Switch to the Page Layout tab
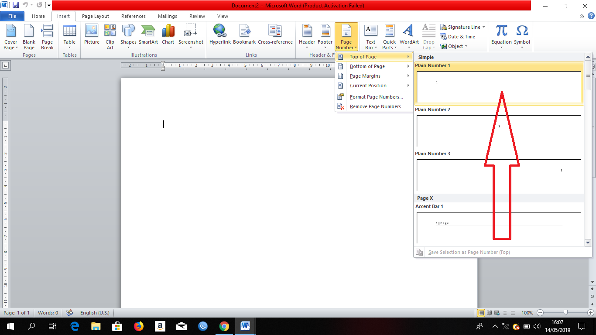The width and height of the screenshot is (596, 335). click(96, 16)
